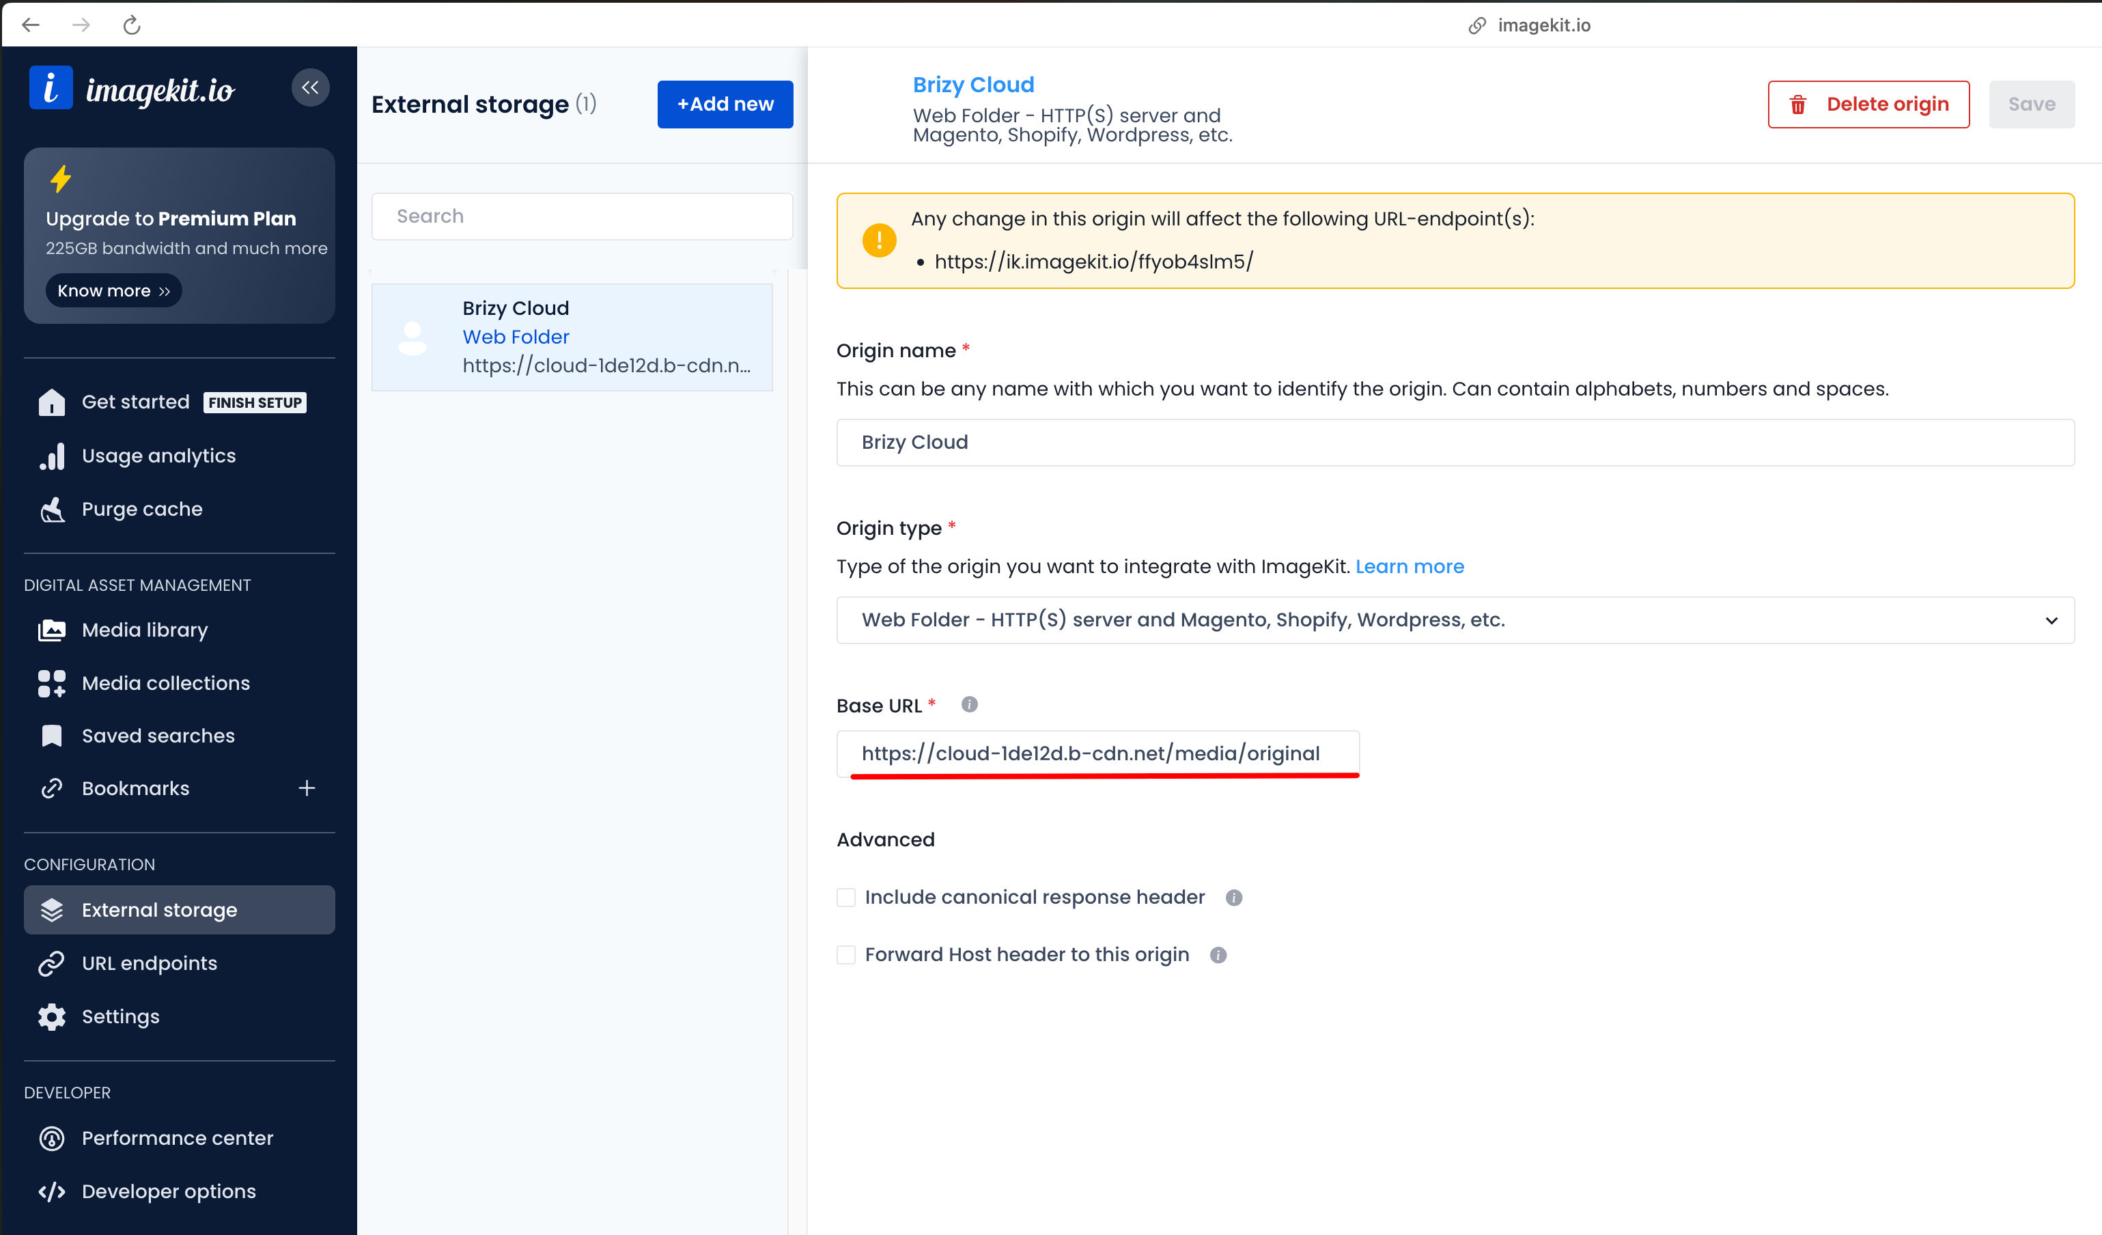Click the Media library images icon
The width and height of the screenshot is (2102, 1235).
pyautogui.click(x=52, y=630)
